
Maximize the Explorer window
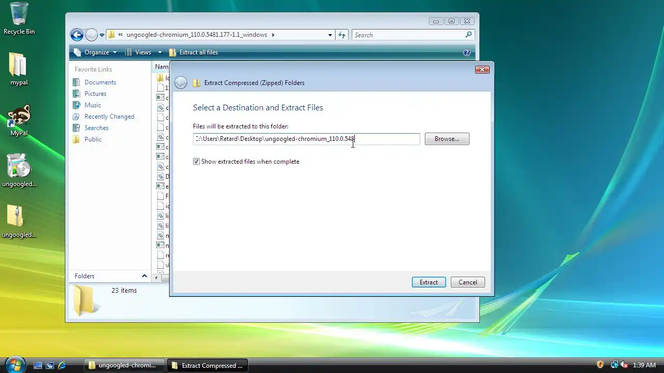click(451, 21)
